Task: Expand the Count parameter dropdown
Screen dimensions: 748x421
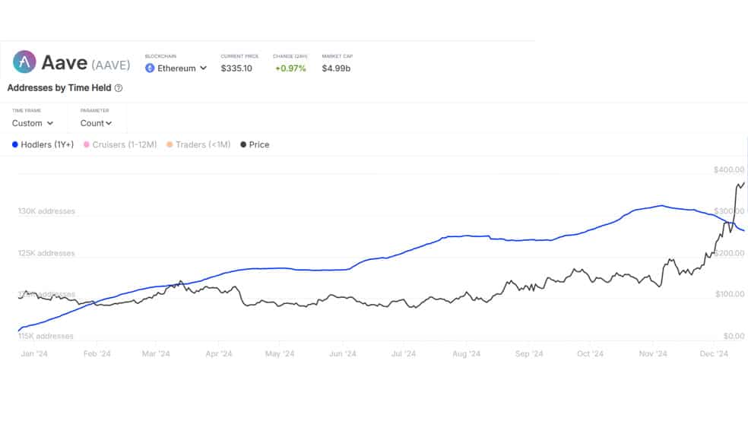Action: click(x=96, y=123)
